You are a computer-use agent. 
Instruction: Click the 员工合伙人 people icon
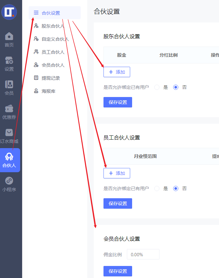point(36,52)
